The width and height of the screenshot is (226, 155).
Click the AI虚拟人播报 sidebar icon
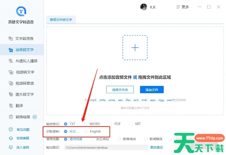click(11, 61)
